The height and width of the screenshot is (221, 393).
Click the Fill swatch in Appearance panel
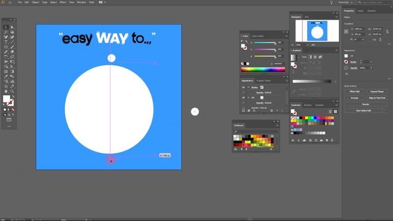[x=262, y=98]
